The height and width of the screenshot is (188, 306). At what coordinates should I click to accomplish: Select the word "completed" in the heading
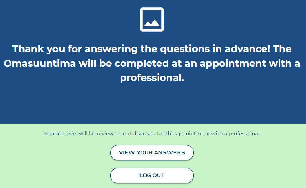tap(142, 64)
